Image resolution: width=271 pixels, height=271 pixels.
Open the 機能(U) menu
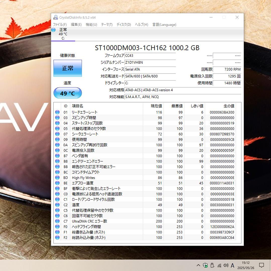coord(91,25)
